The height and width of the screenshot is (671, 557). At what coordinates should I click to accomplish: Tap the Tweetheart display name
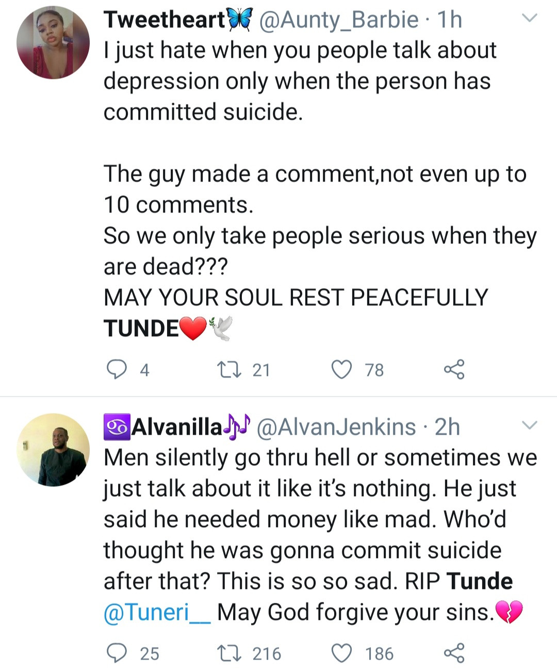click(165, 20)
